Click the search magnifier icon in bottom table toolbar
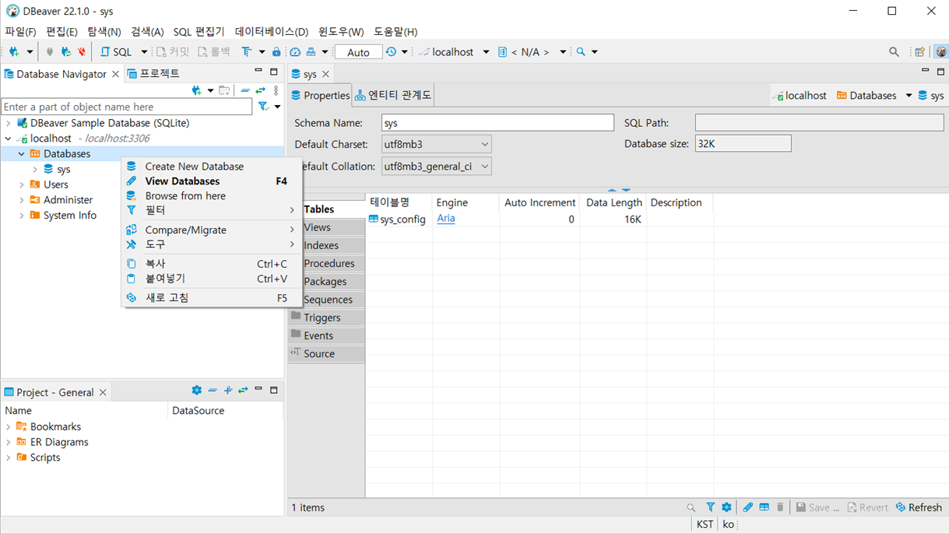Screen dimensions: 949x534 (x=691, y=508)
